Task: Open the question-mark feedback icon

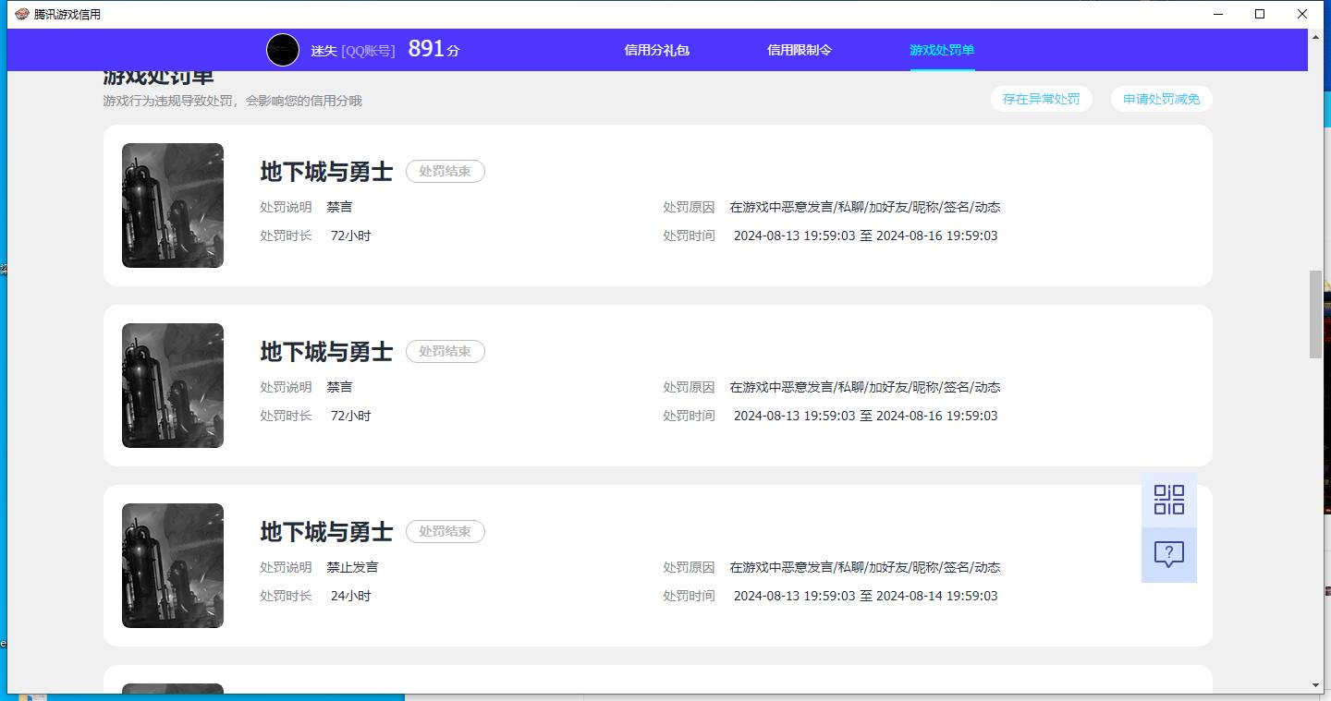Action: 1168,554
